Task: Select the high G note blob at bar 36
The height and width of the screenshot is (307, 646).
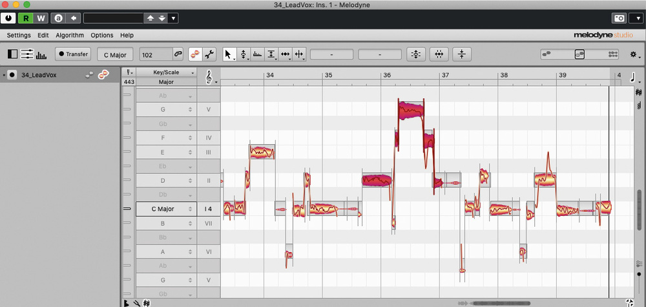Action: [x=411, y=111]
